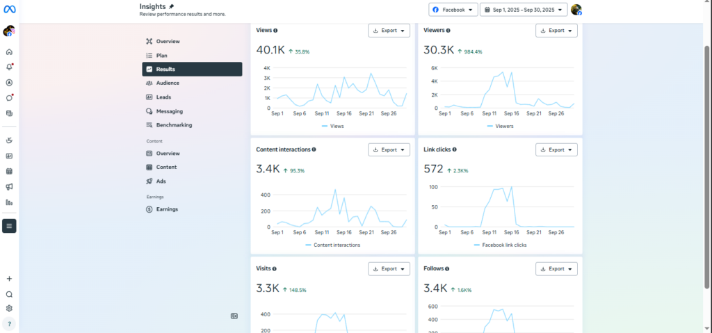Click the Meta logo icon

point(9,9)
